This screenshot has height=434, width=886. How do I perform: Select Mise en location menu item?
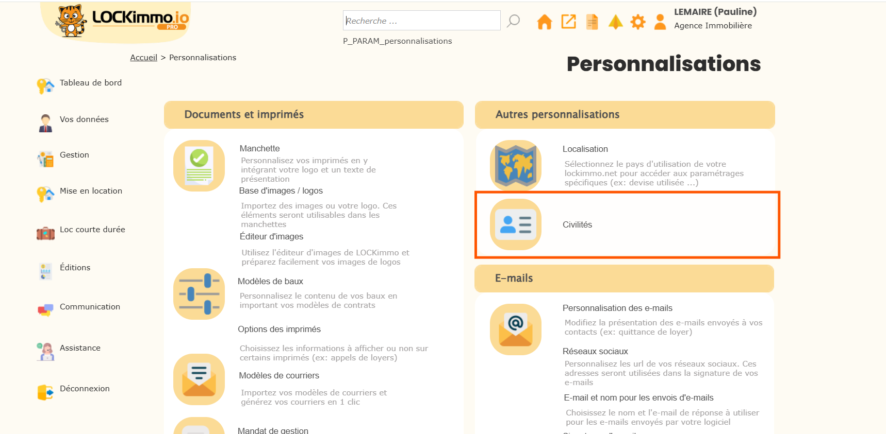pos(91,191)
